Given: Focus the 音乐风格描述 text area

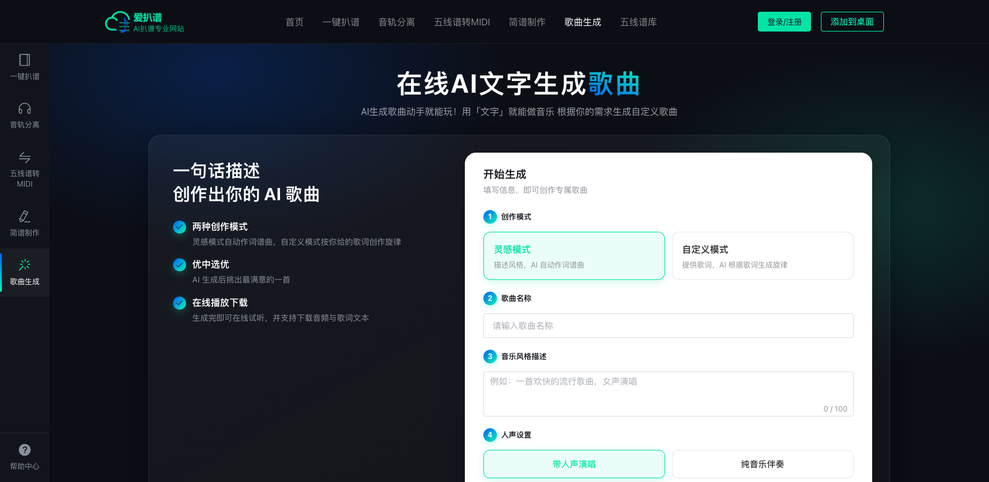Looking at the screenshot, I should click(x=668, y=394).
